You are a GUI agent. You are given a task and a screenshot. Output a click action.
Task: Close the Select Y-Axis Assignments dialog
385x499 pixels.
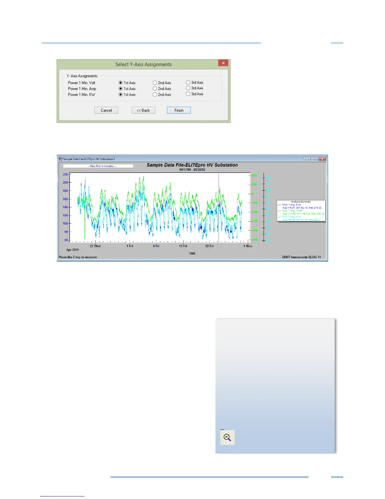(223, 63)
